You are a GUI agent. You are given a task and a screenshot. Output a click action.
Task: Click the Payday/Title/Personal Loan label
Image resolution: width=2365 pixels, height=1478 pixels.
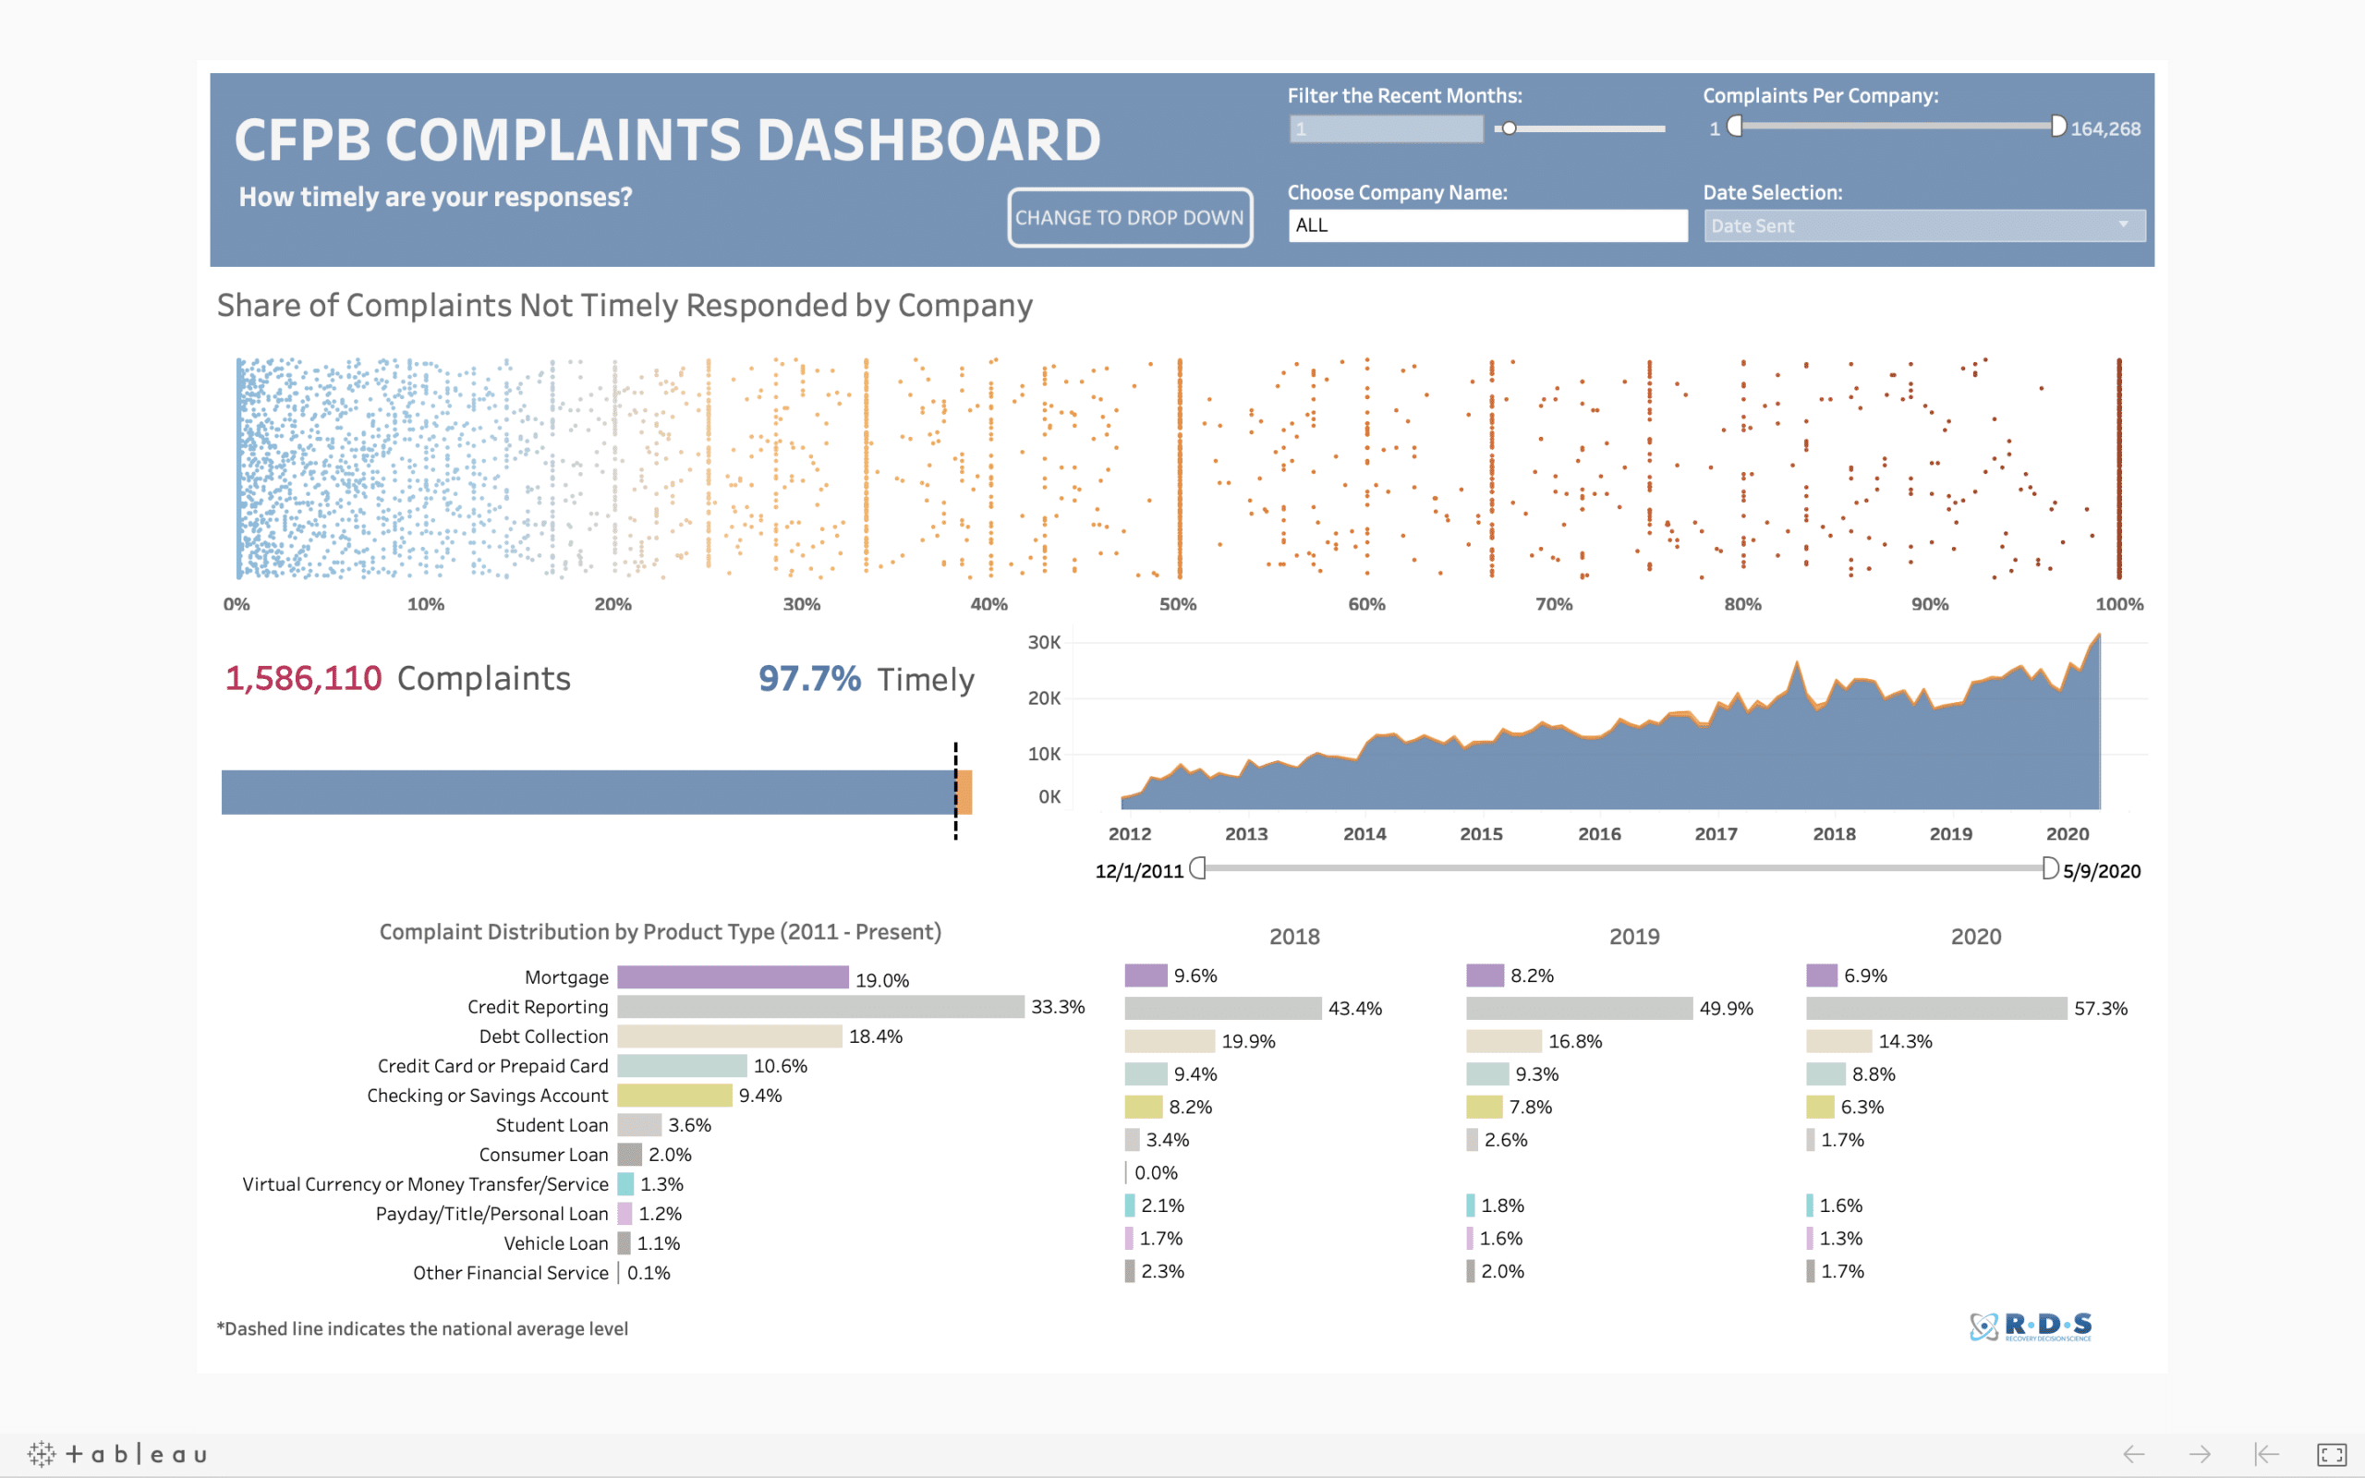(491, 1213)
